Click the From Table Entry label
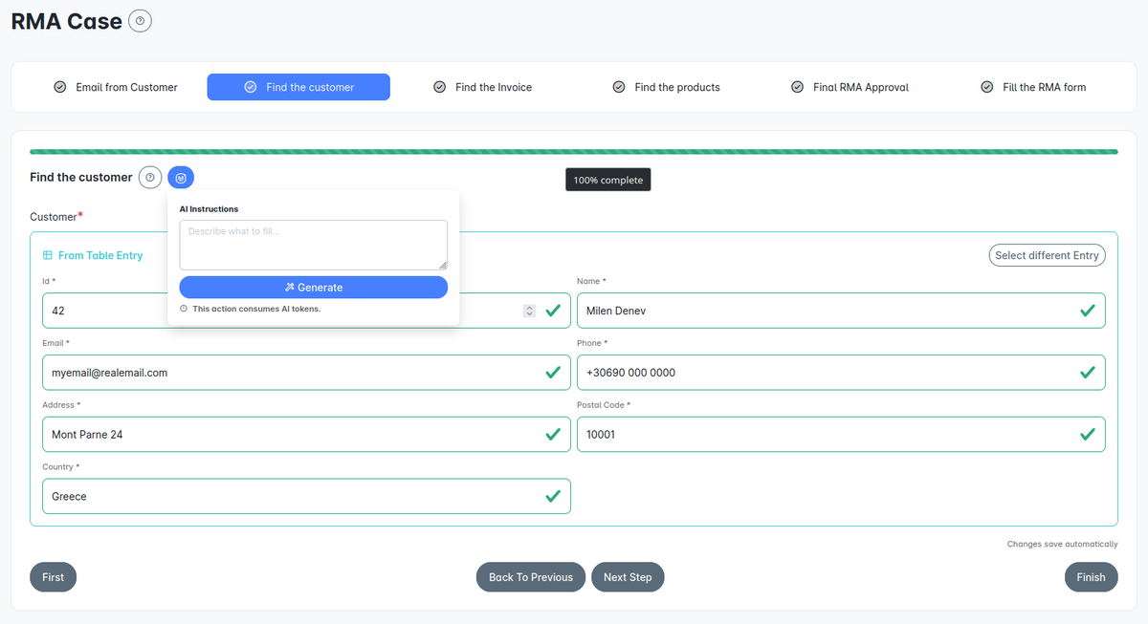 (100, 255)
